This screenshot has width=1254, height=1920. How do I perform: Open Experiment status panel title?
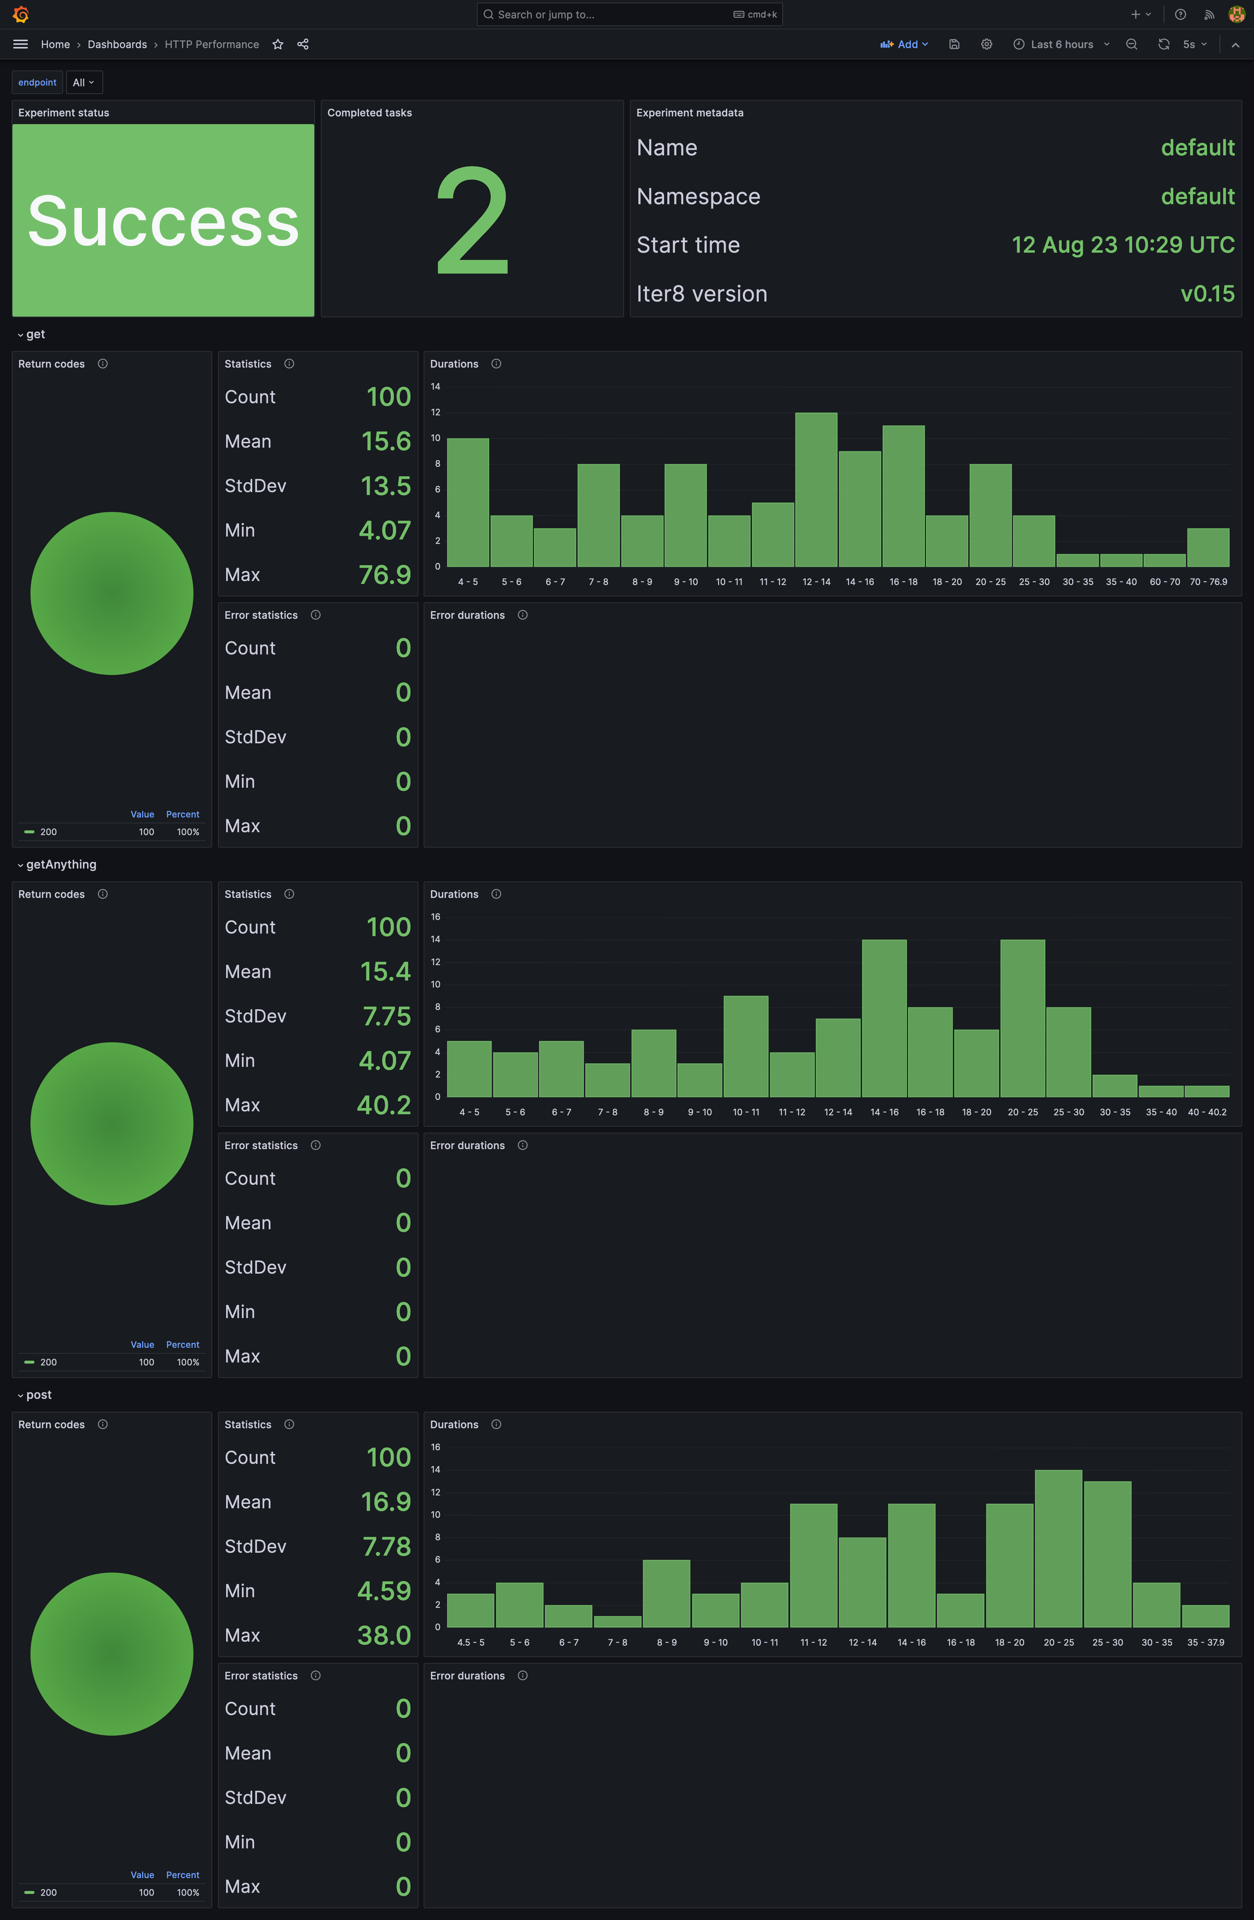[x=64, y=113]
